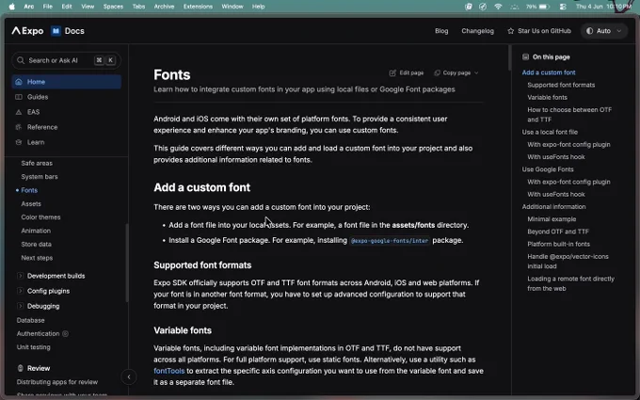The image size is (640, 400).
Task: Expand the Debugging section
Action: click(x=20, y=306)
